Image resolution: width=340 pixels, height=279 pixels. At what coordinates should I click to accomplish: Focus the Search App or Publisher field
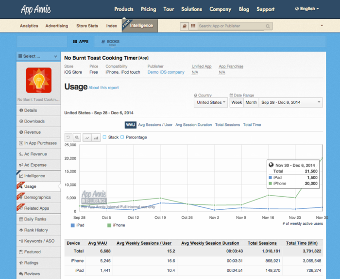231,26
